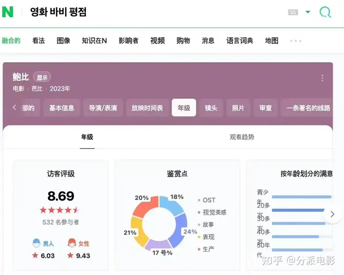Click the 显示 badge next to 鲍比
The image size is (344, 275).
42,77
